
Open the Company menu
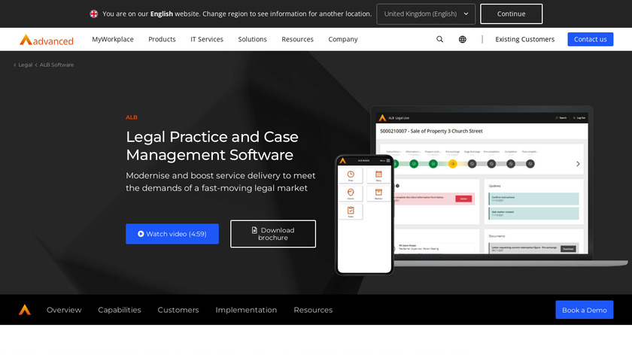(343, 39)
